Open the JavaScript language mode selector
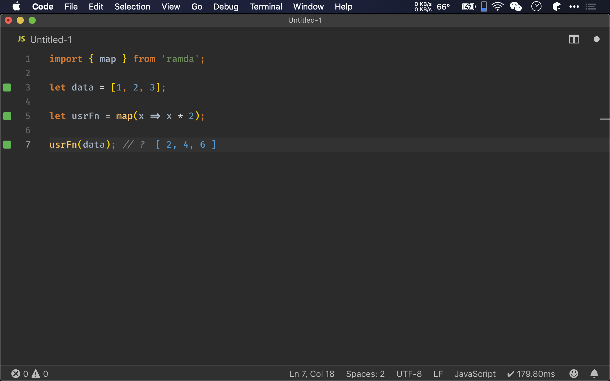 coord(475,374)
